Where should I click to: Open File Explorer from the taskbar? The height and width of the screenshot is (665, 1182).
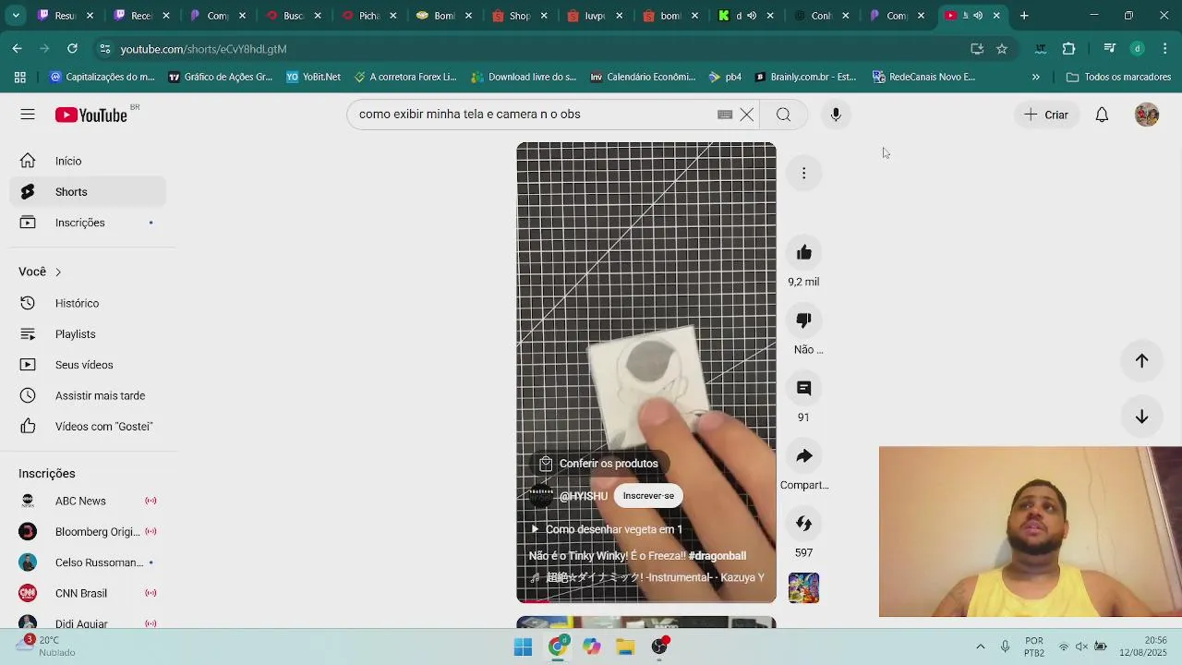pyautogui.click(x=625, y=647)
